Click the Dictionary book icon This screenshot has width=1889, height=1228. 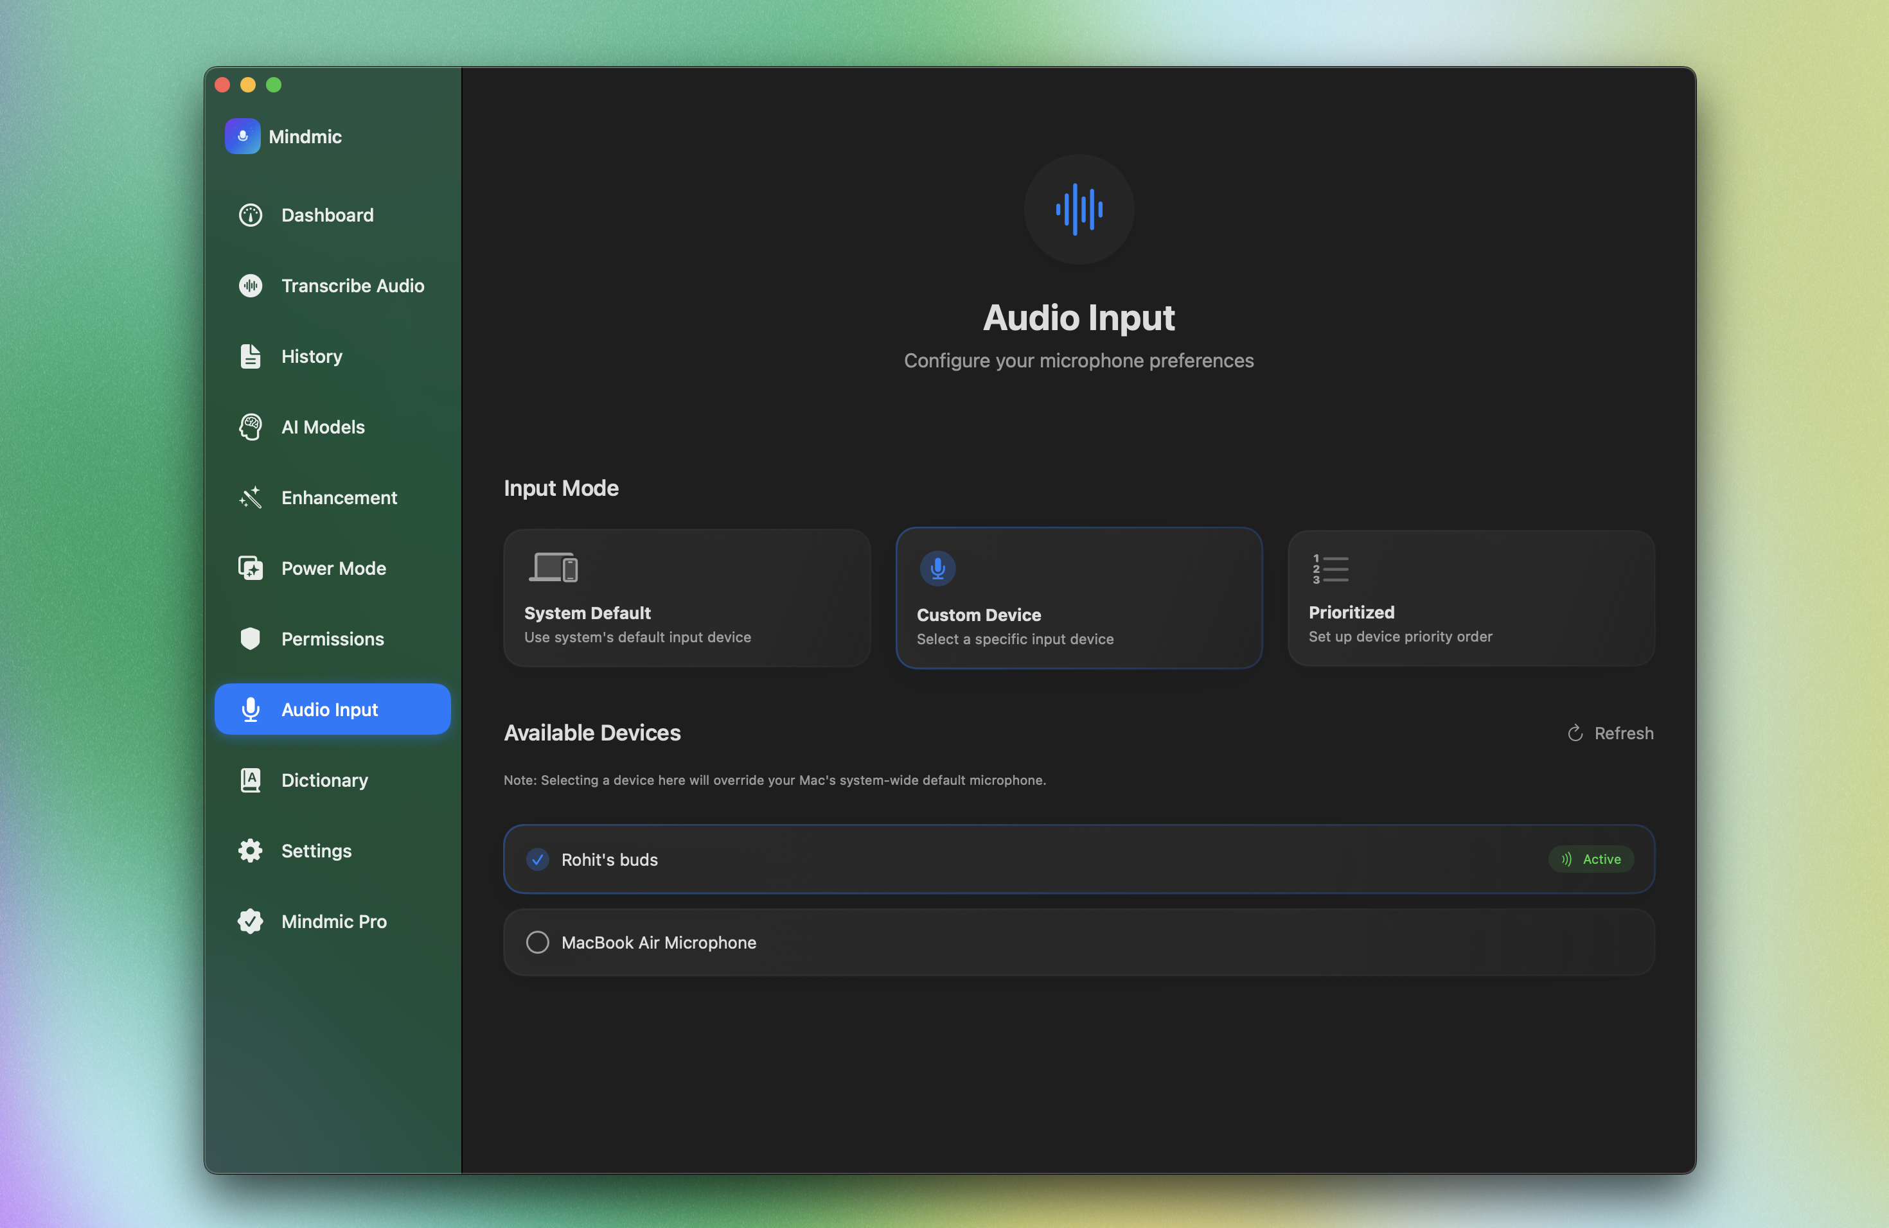250,780
